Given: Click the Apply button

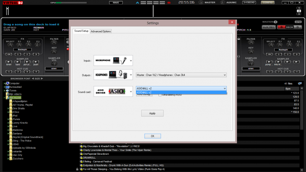Looking at the screenshot, I should (x=152, y=113).
